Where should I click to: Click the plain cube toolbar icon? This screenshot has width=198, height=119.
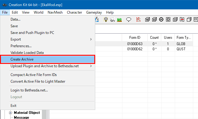tap(189, 20)
